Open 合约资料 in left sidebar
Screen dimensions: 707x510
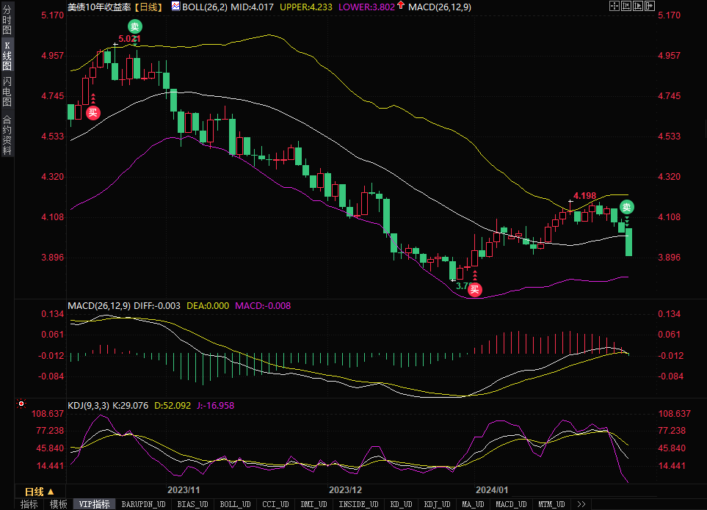7,134
